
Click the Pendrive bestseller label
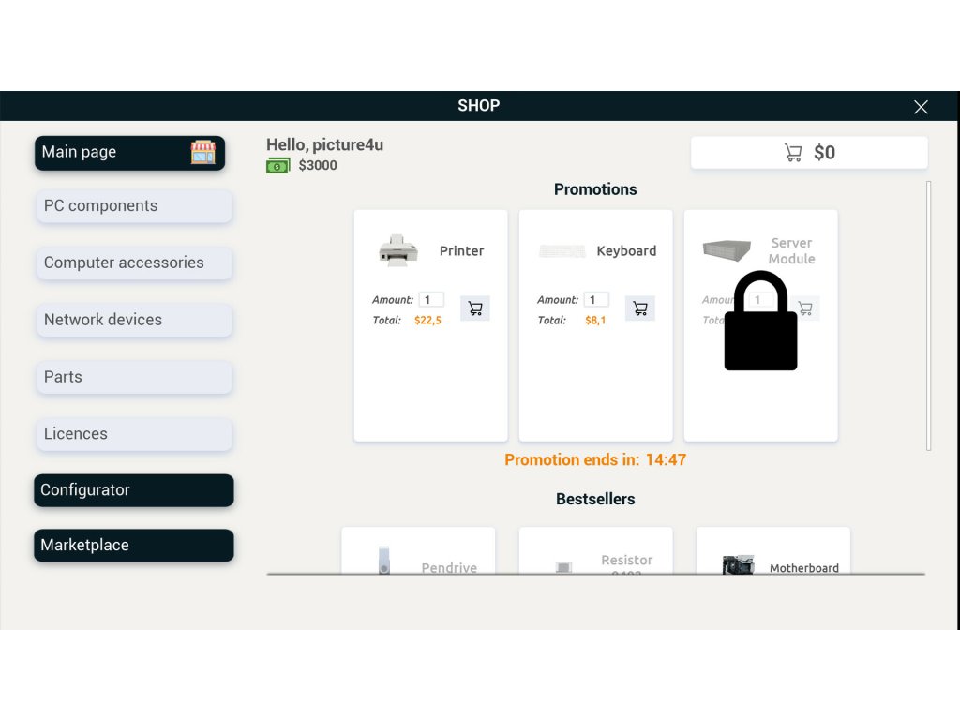click(x=449, y=568)
